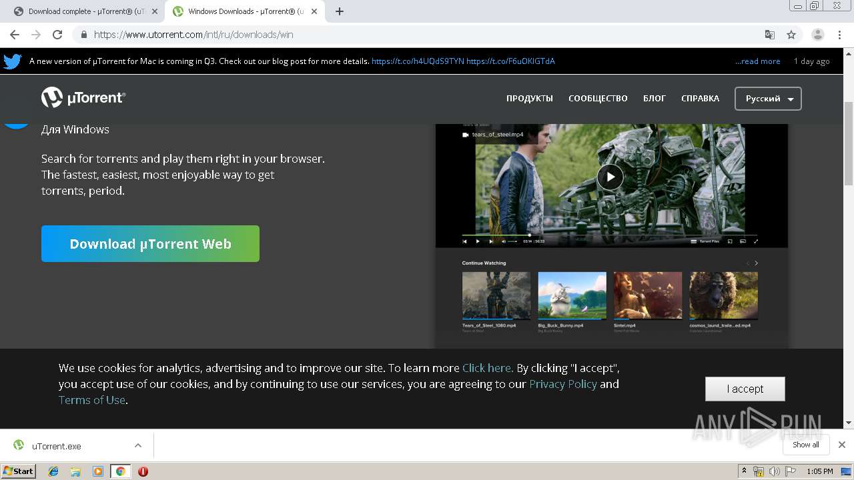The image size is (854, 480).
Task: Click small play icon in player controls
Action: [x=478, y=241]
